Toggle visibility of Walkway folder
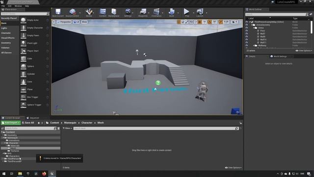The image size is (314, 177). tap(247, 46)
